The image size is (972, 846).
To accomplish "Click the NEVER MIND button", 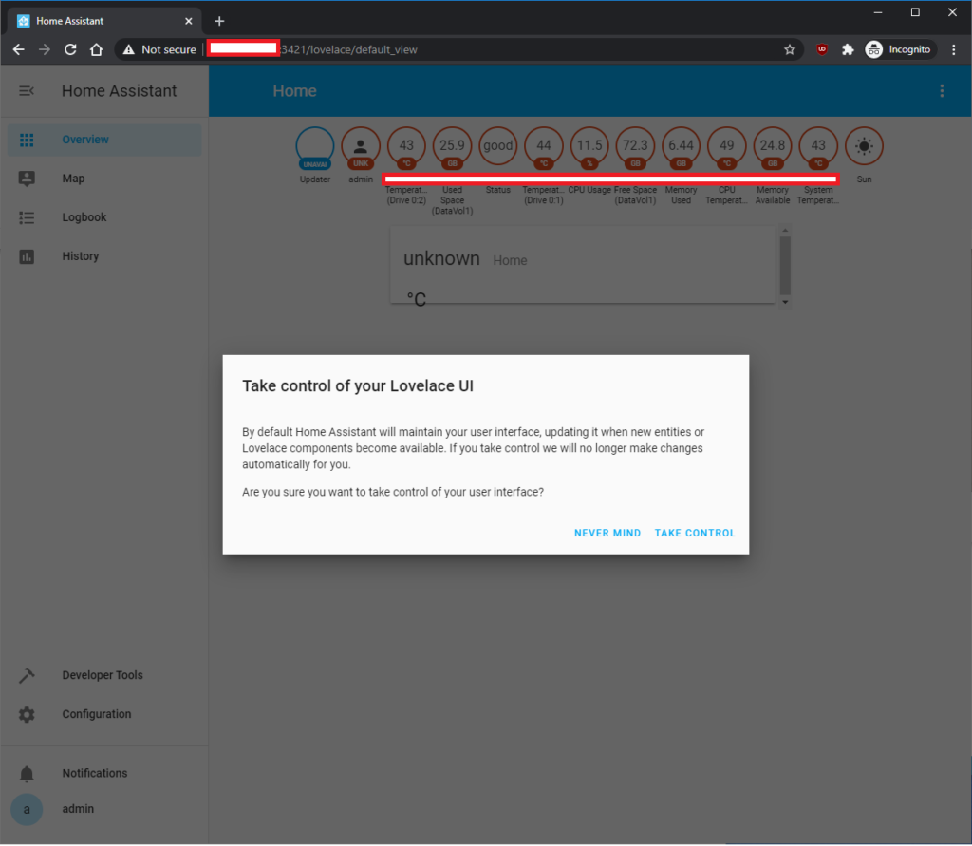I will (607, 534).
